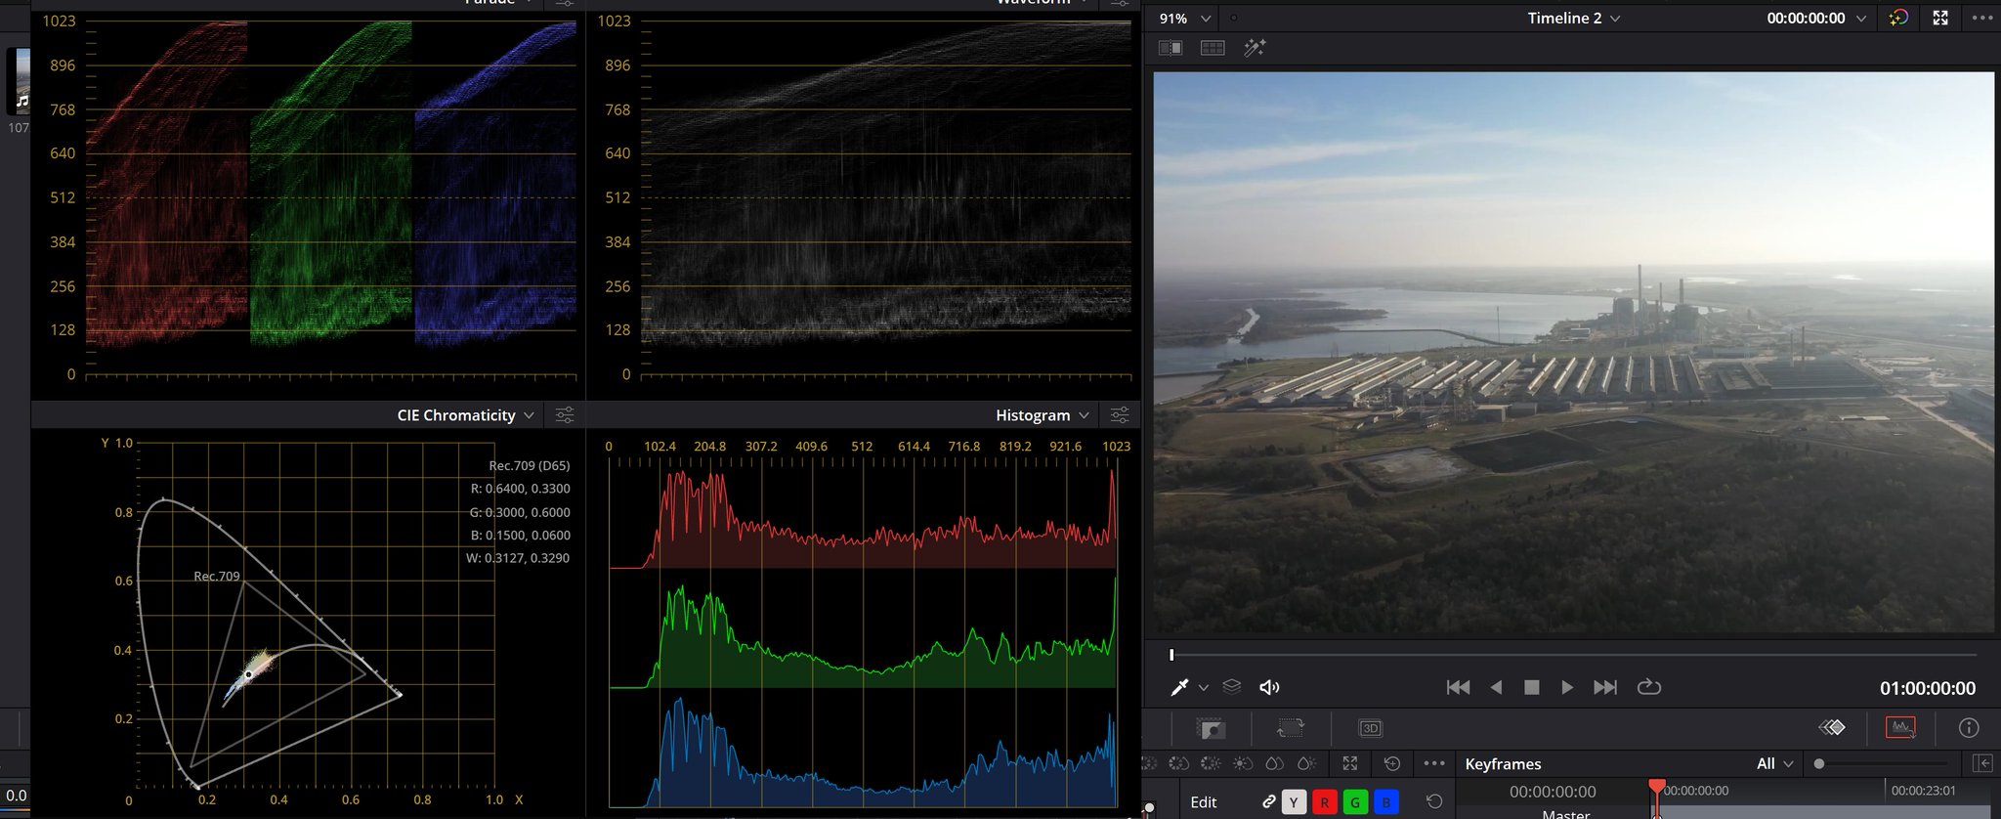The image size is (2001, 819).
Task: Jump to first frame of clip
Action: (x=1458, y=687)
